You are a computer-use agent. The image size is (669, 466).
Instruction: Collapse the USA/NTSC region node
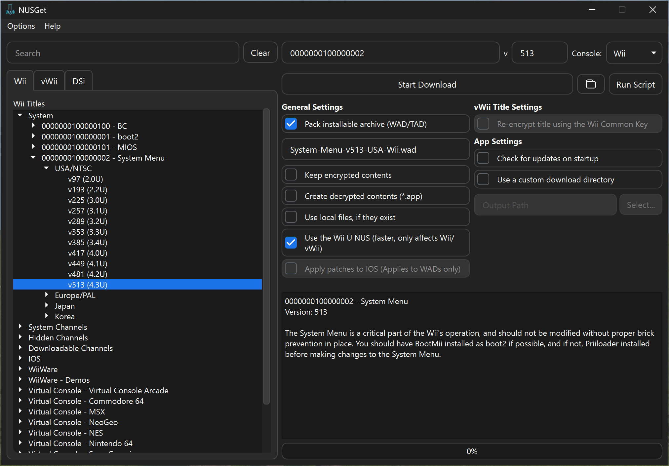(47, 168)
